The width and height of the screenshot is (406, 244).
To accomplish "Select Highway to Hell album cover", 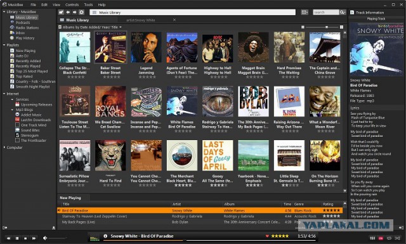I will 218,49.
